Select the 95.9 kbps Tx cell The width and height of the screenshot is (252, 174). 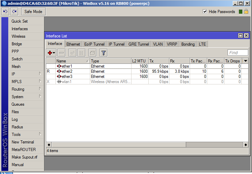pyautogui.click(x=159, y=71)
